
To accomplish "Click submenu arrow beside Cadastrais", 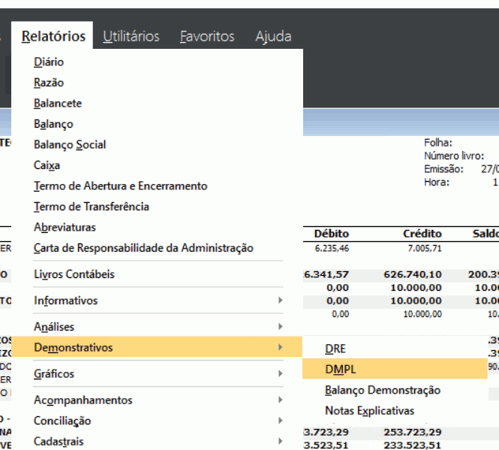I will pyautogui.click(x=281, y=441).
